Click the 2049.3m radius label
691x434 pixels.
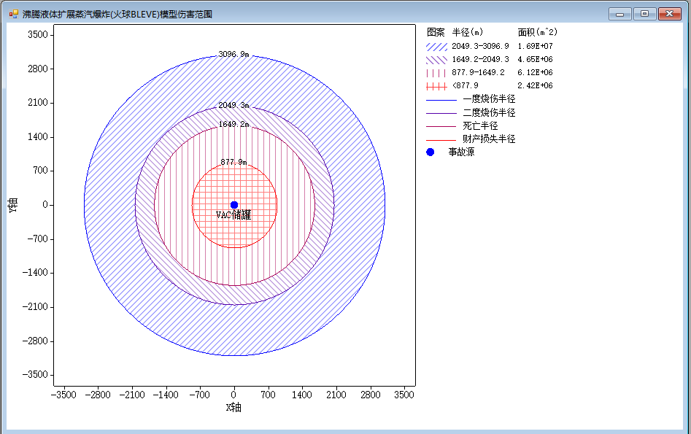coord(234,105)
